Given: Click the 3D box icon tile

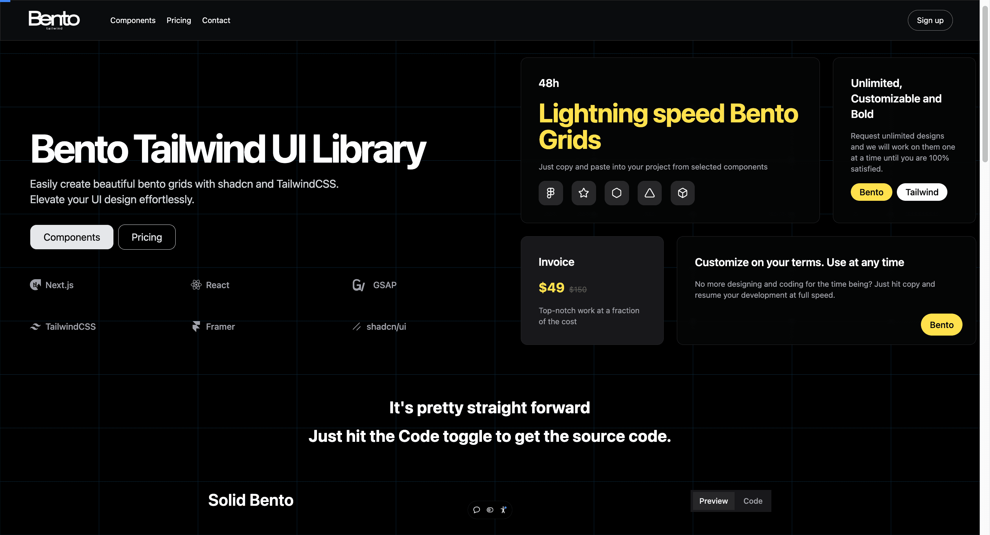Looking at the screenshot, I should click(683, 193).
